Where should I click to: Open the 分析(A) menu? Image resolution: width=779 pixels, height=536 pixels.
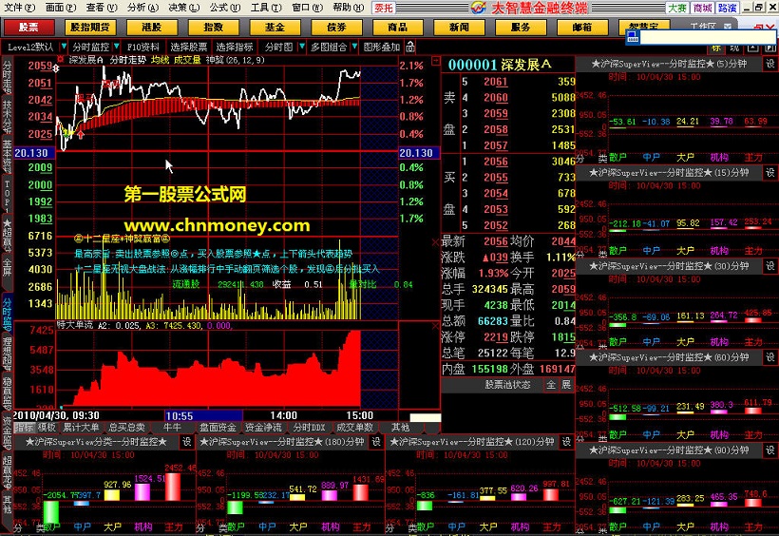coord(142,8)
